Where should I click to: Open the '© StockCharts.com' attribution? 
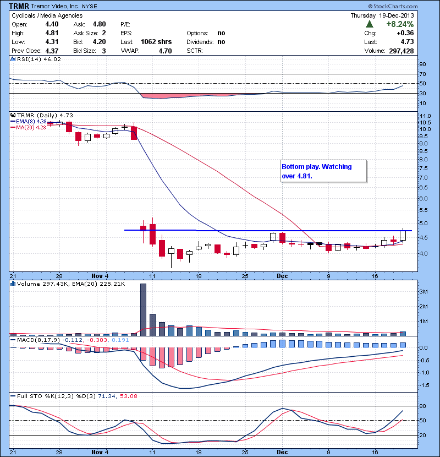(393, 6)
